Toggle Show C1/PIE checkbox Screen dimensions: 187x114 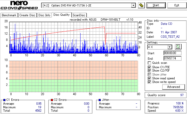(149, 67)
